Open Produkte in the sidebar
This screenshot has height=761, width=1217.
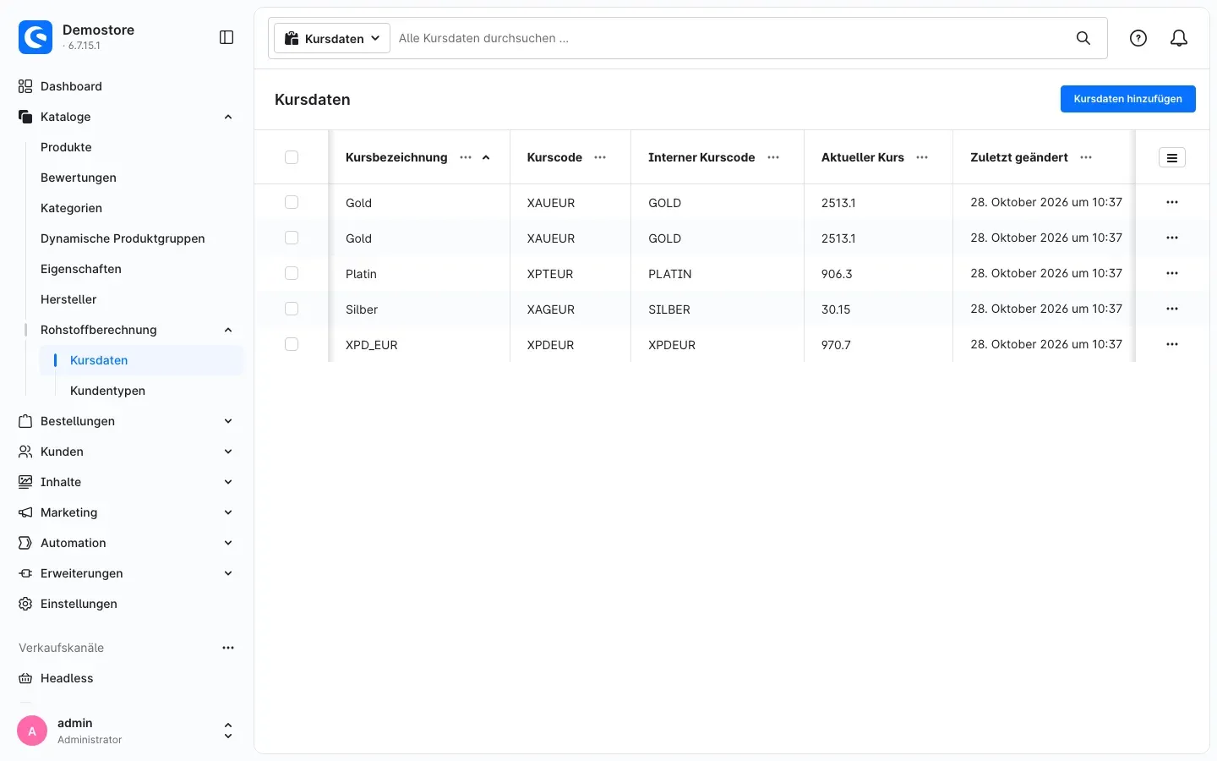point(66,147)
